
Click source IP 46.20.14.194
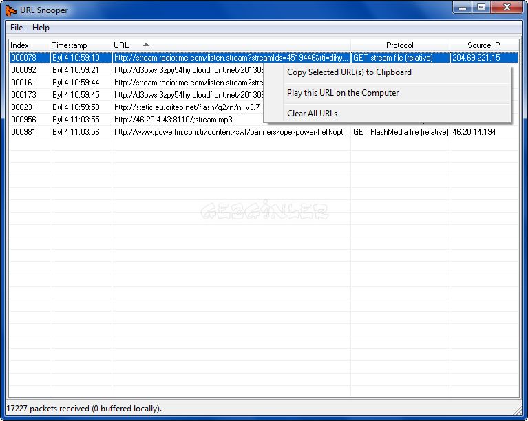tap(474, 132)
